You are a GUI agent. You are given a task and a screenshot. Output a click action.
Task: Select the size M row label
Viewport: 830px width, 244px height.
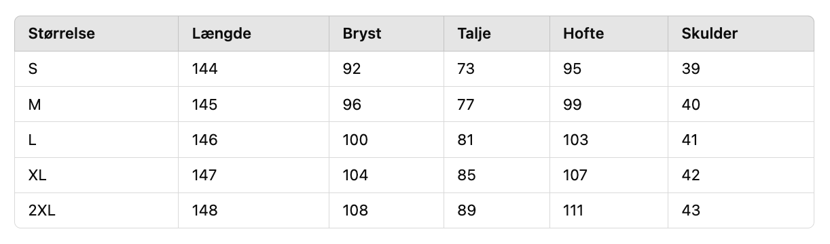click(x=35, y=105)
